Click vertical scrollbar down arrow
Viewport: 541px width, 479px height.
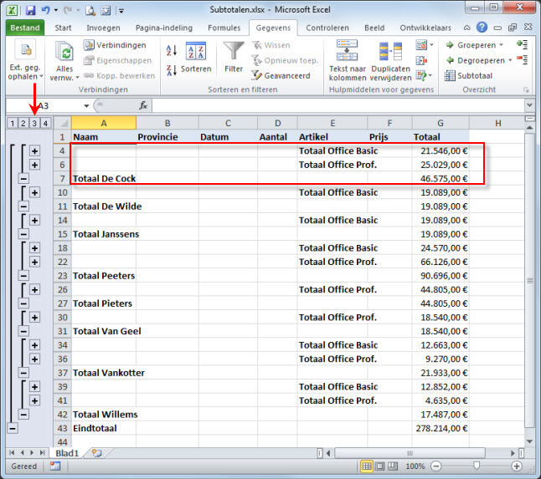529,441
